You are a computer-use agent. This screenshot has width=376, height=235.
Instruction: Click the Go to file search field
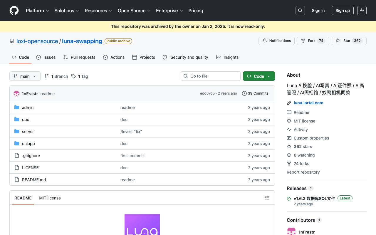pos(211,76)
